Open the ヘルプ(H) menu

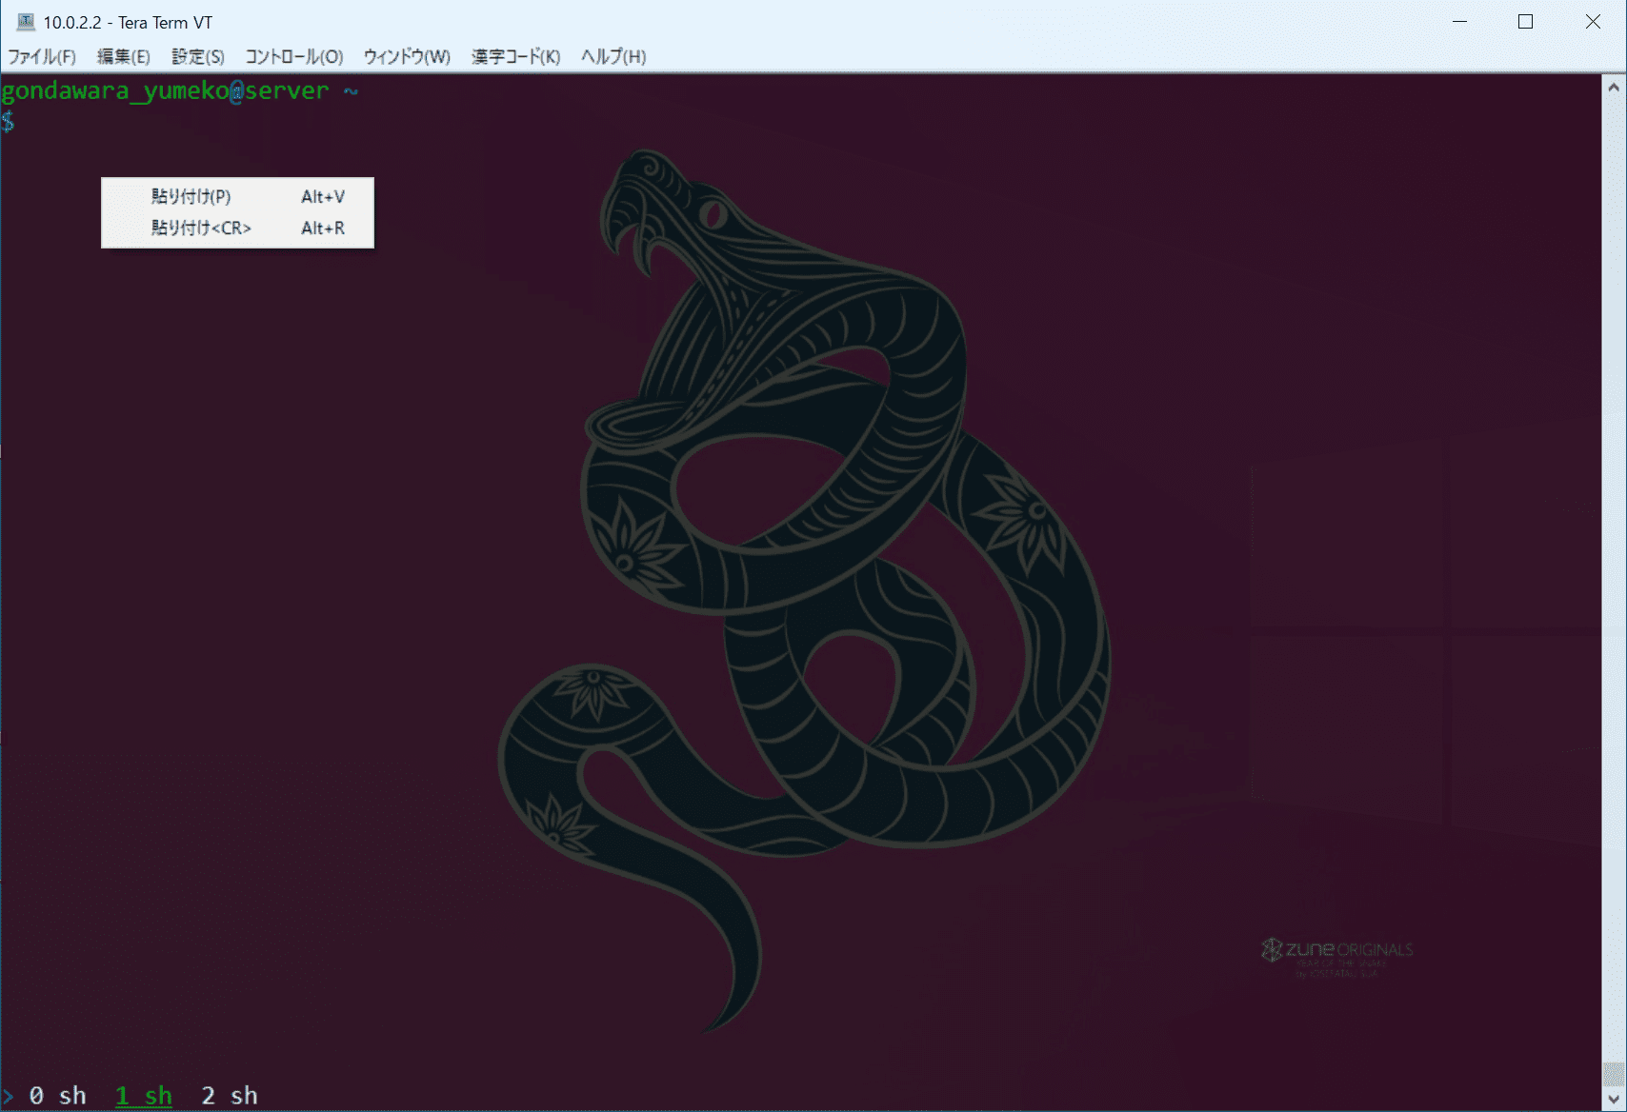[x=613, y=56]
